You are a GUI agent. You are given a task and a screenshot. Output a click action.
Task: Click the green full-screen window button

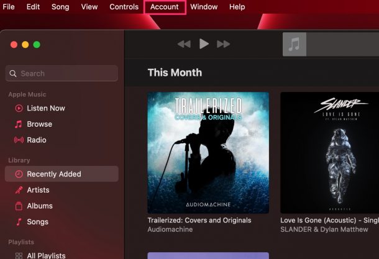[x=37, y=45]
